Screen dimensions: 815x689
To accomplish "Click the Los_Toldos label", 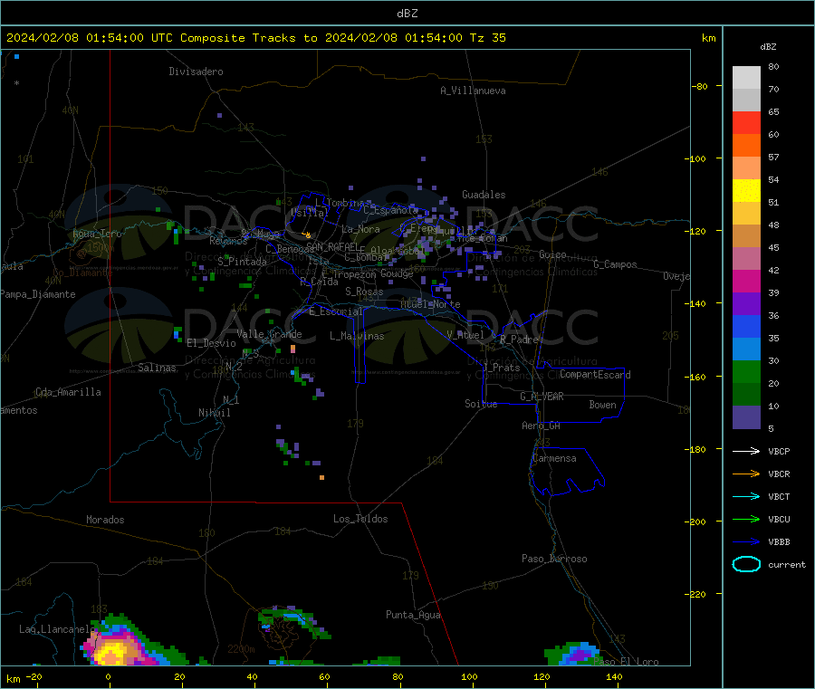I will pyautogui.click(x=360, y=519).
